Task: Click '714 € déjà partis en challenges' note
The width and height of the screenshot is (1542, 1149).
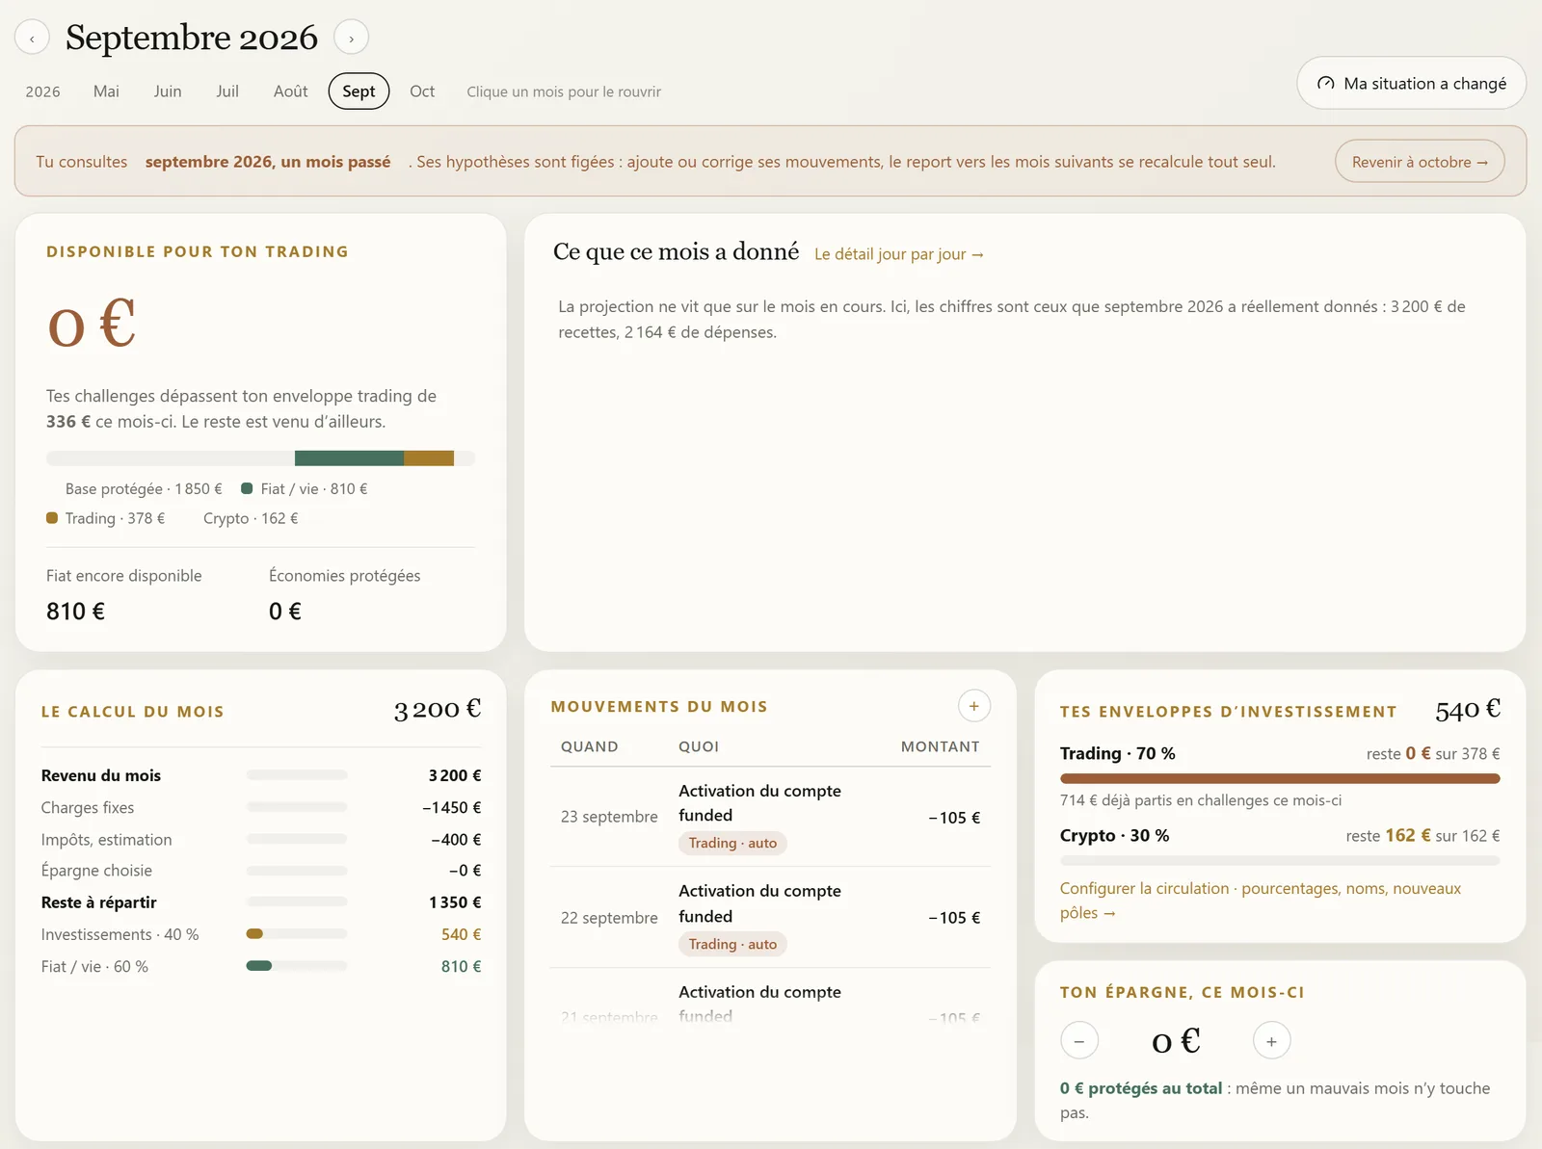Action: (x=1201, y=800)
